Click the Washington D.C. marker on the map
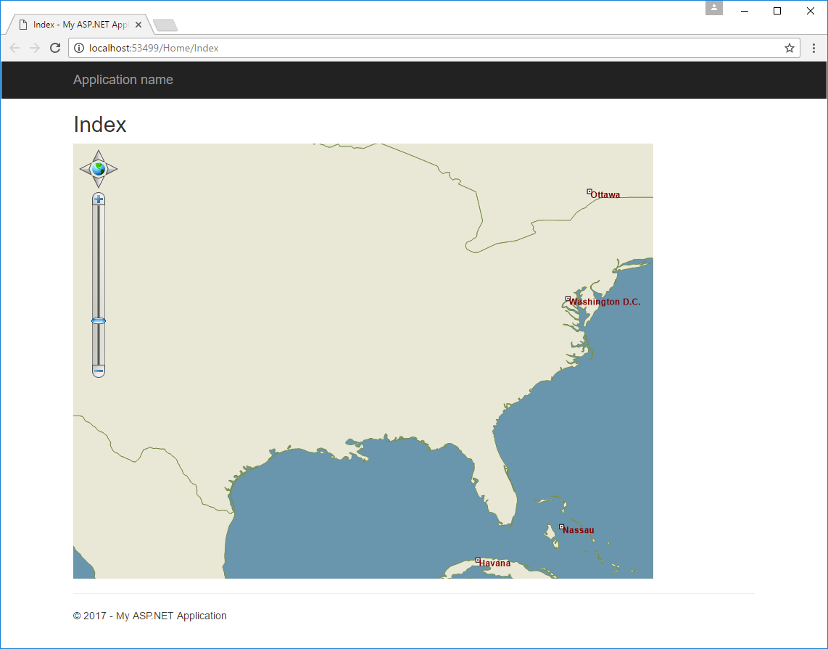The height and width of the screenshot is (649, 828). coord(568,299)
